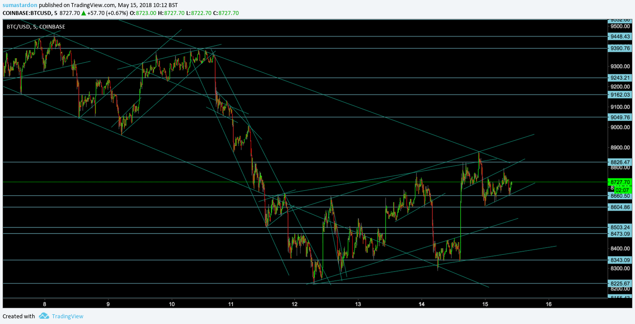
Task: Click the 9100.00 price axis tick
Action: click(x=620, y=107)
